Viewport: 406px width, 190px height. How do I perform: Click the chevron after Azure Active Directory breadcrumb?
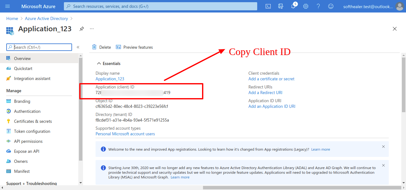(x=71, y=19)
